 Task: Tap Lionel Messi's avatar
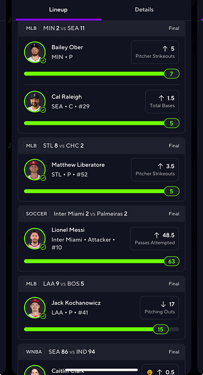[x=35, y=239]
